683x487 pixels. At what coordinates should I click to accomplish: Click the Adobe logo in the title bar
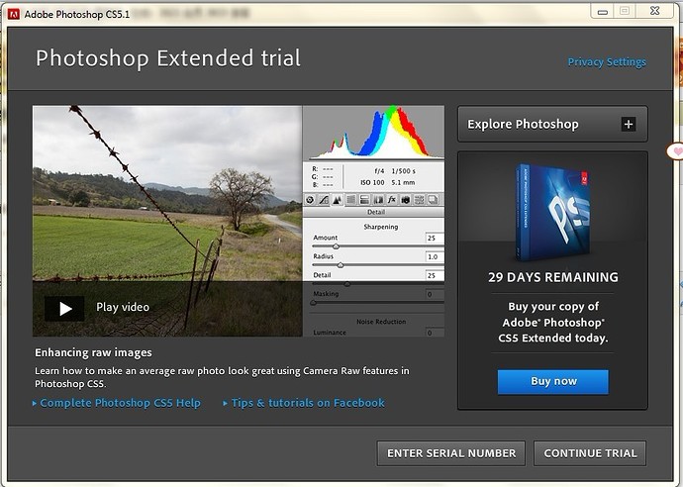point(14,14)
